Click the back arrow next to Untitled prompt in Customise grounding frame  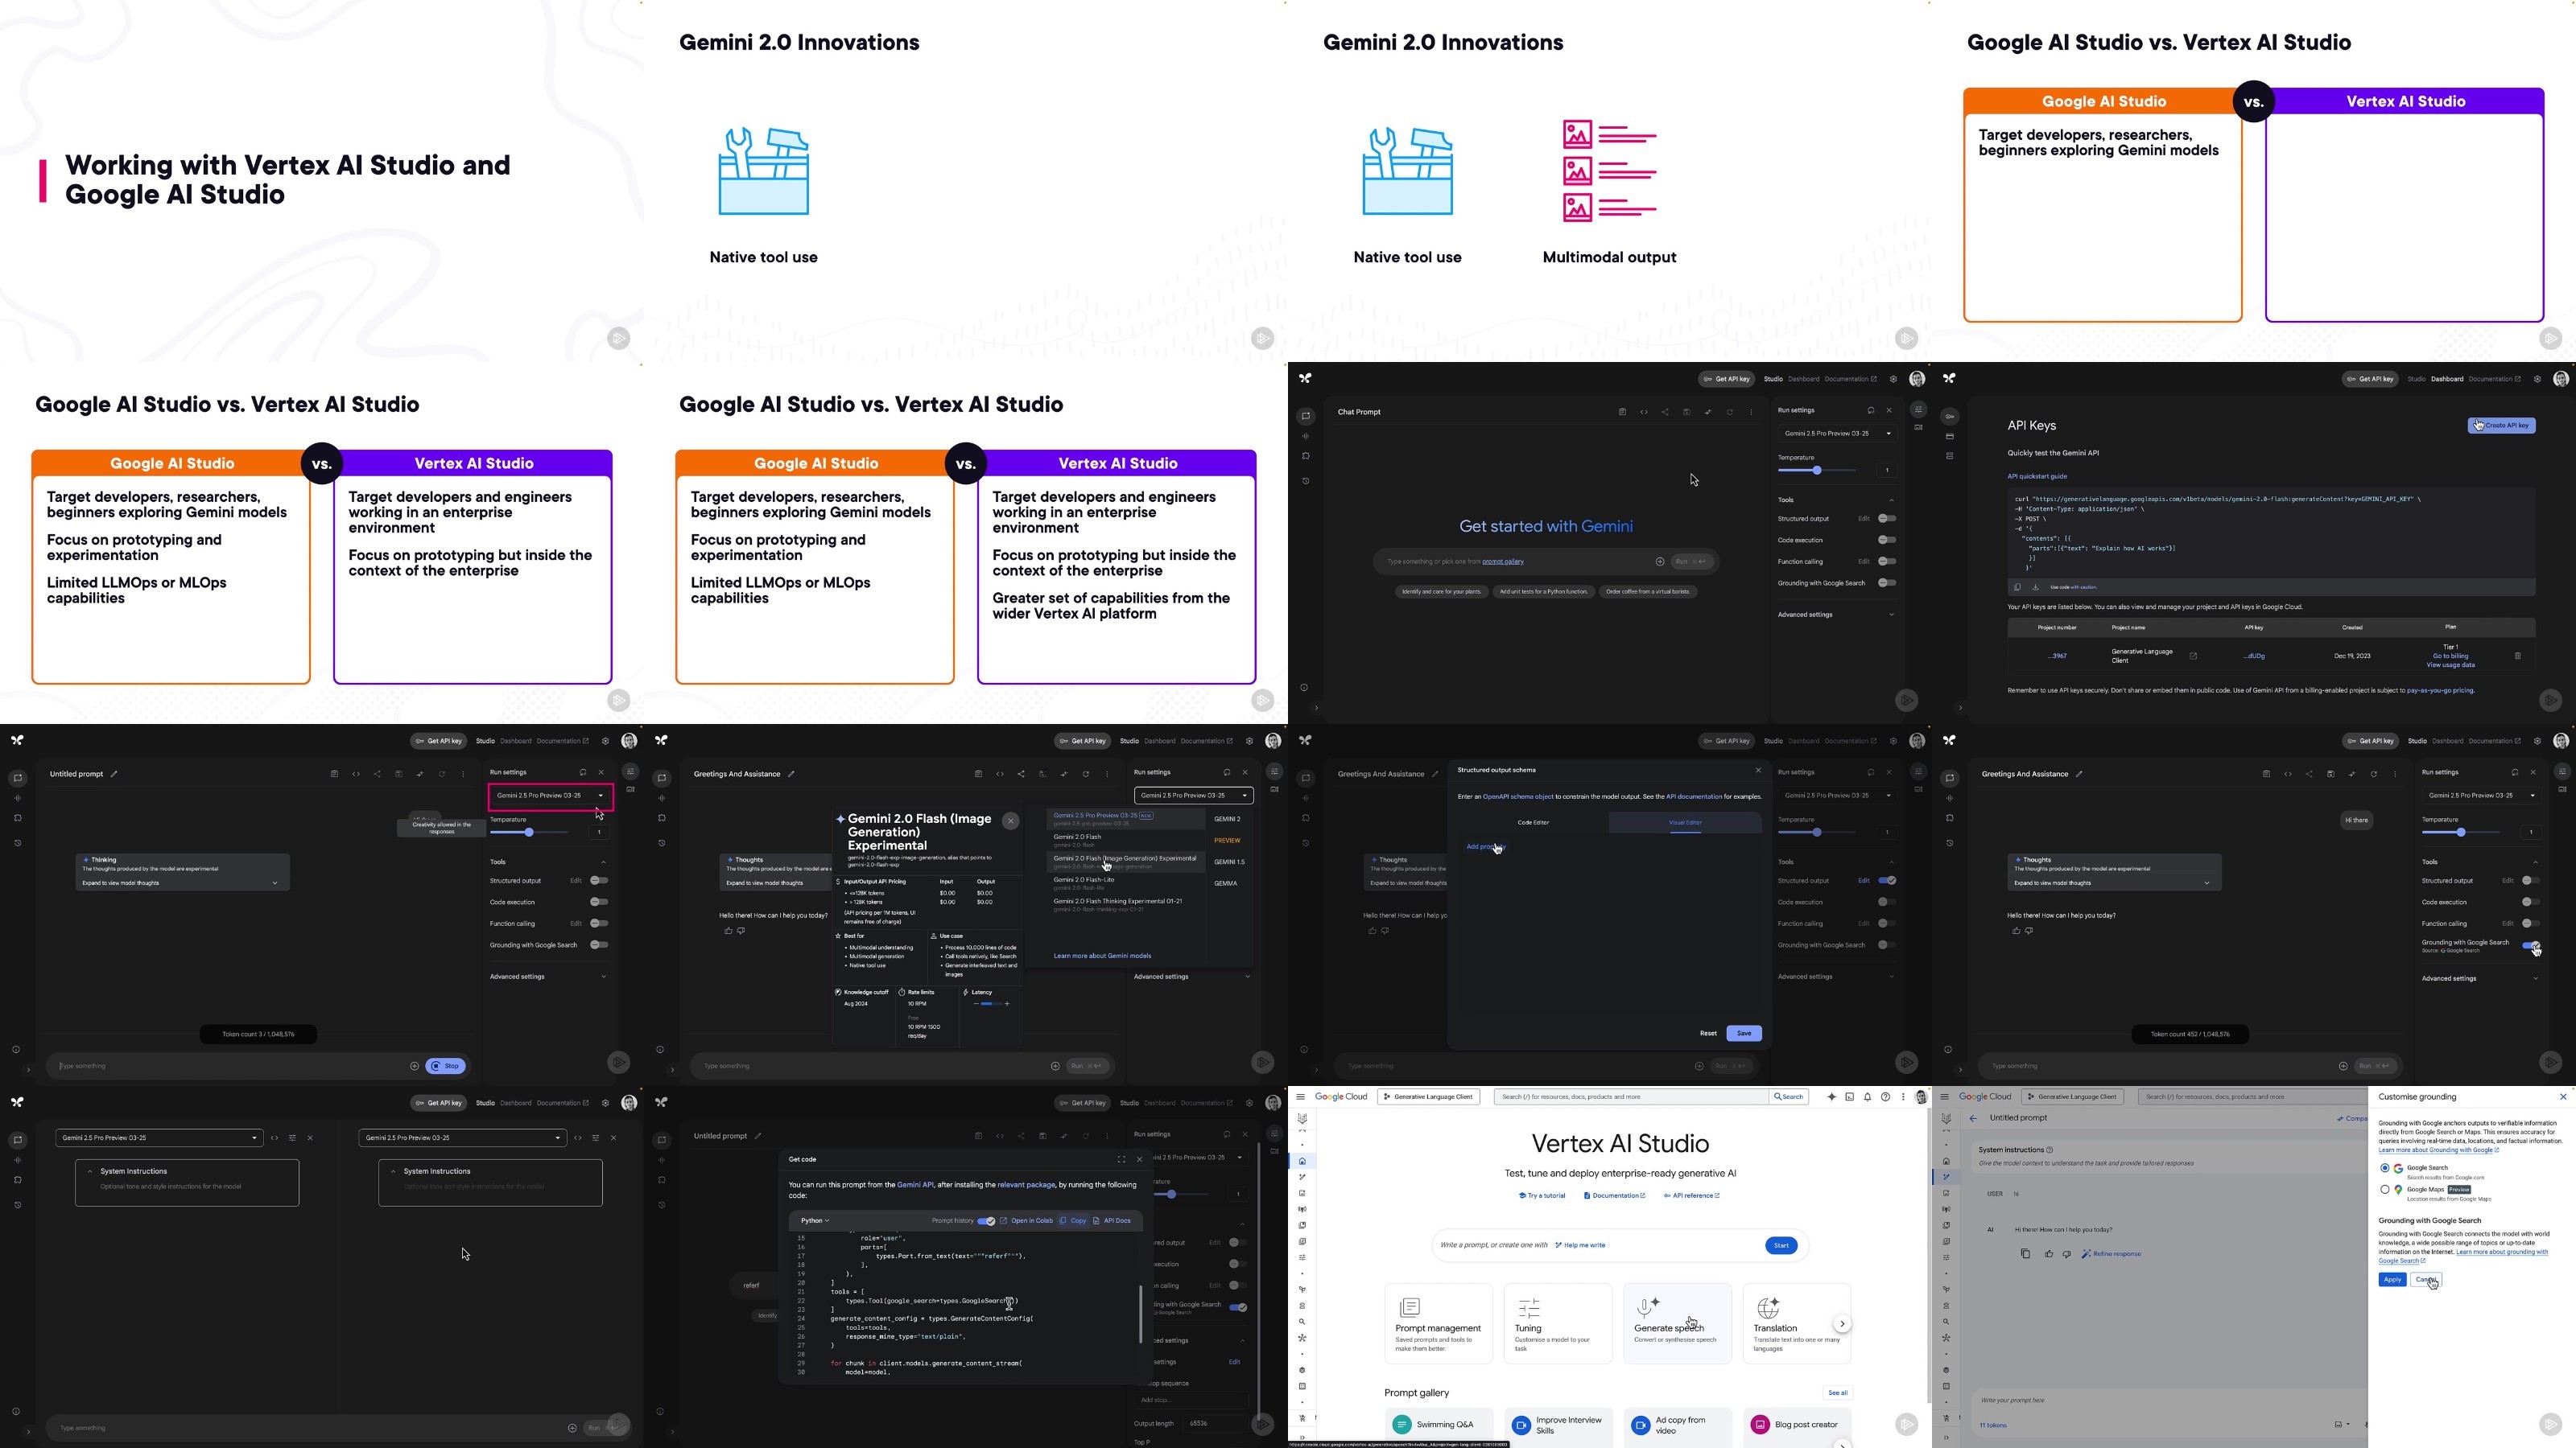pos(1973,1118)
